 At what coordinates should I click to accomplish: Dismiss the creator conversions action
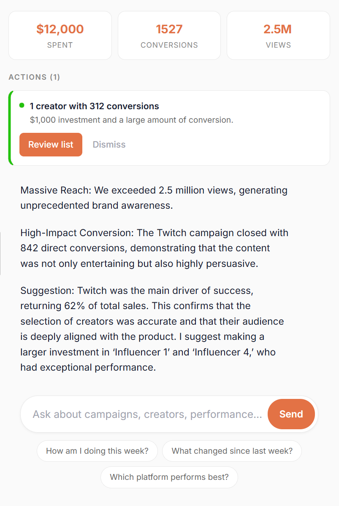(109, 145)
